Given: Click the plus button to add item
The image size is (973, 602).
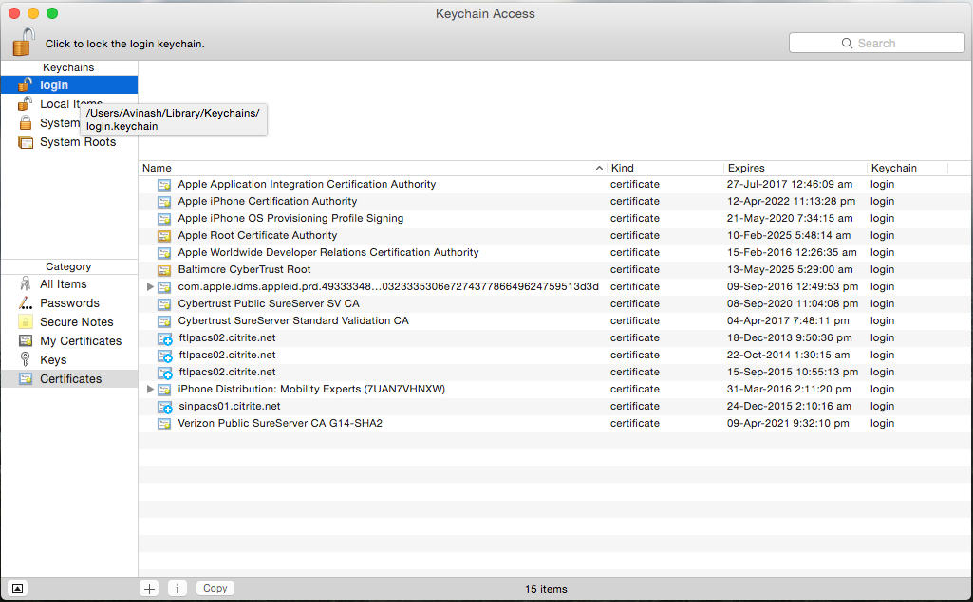Looking at the screenshot, I should tap(149, 588).
